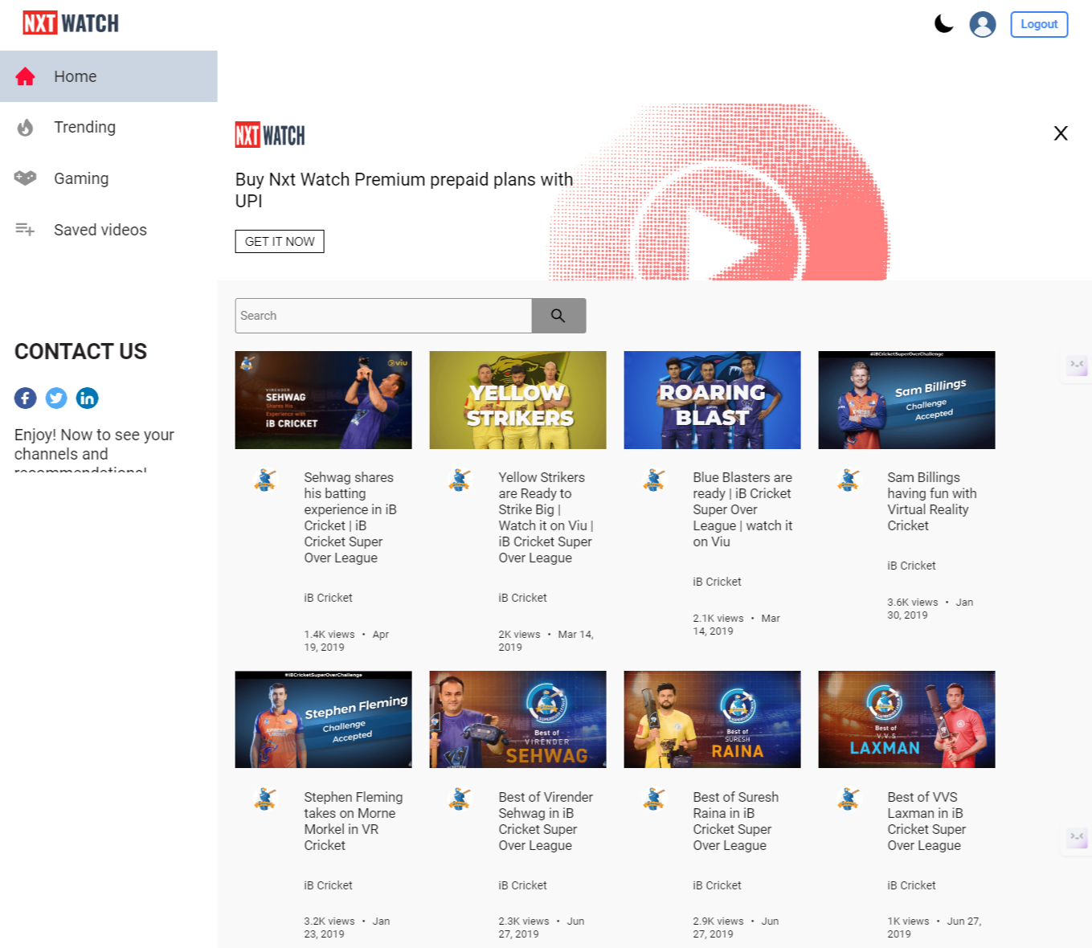Click 'Yellow Strikers are Ready to Strike' title
1092x948 pixels.
click(x=546, y=517)
